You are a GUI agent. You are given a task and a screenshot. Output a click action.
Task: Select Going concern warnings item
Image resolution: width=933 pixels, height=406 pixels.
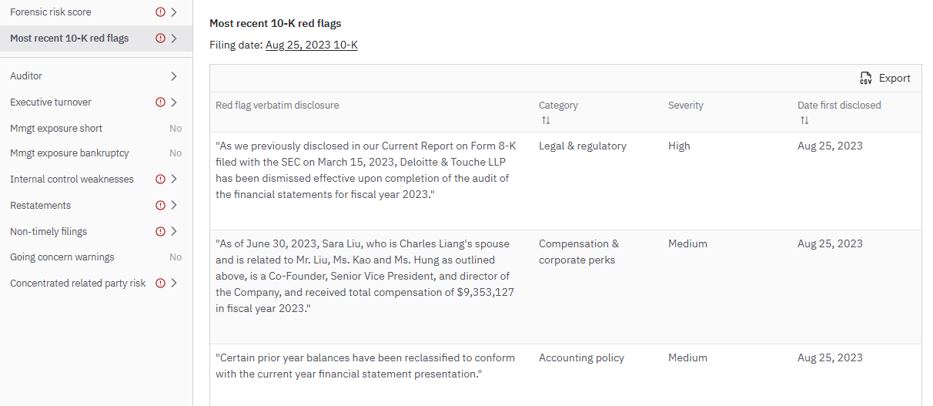[62, 257]
